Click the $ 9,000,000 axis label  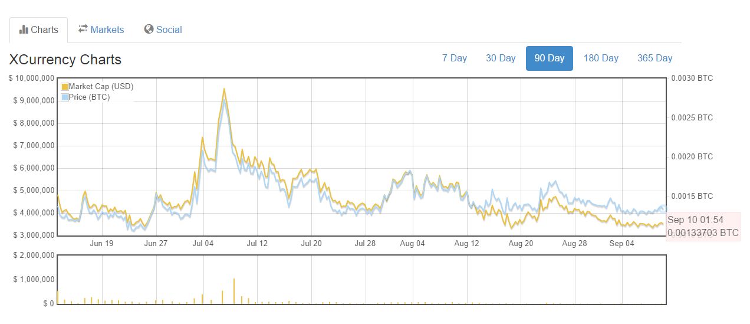click(x=34, y=100)
